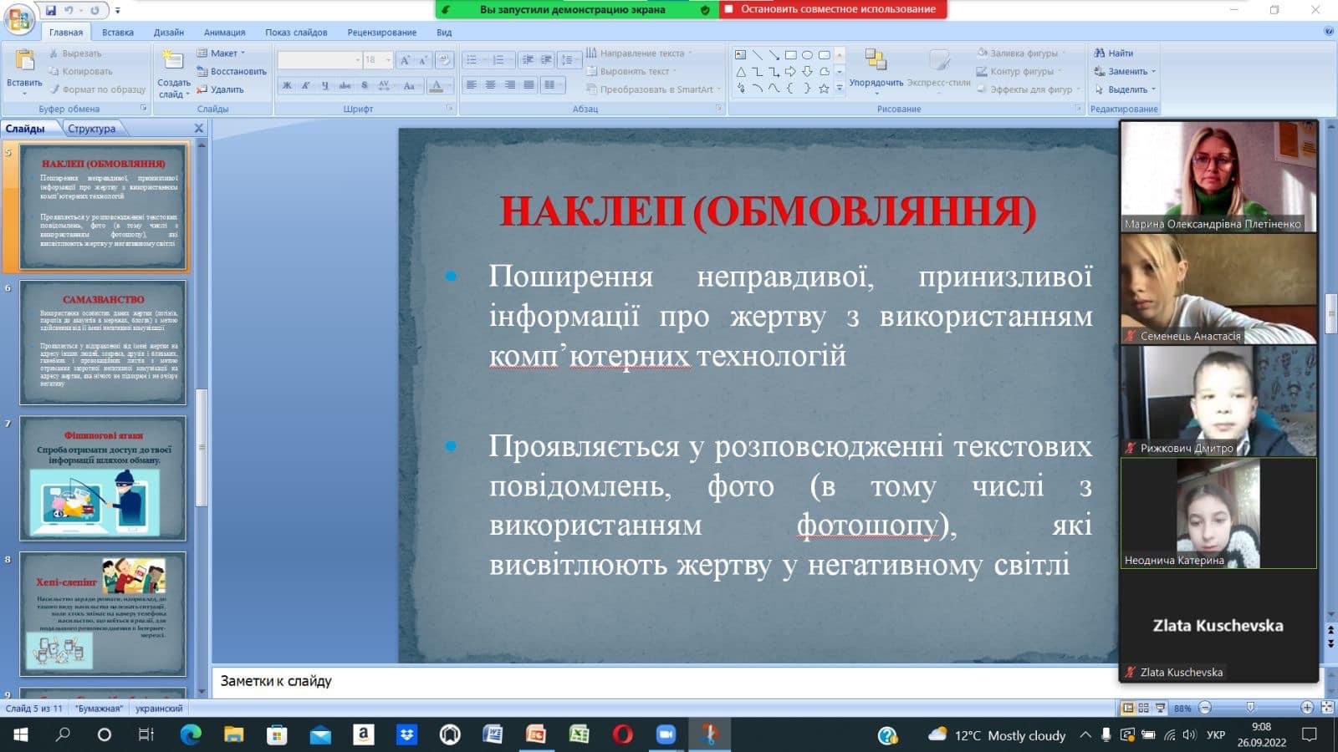The image size is (1338, 752).
Task: Select the oval shape in shapes gallery
Action: point(807,55)
